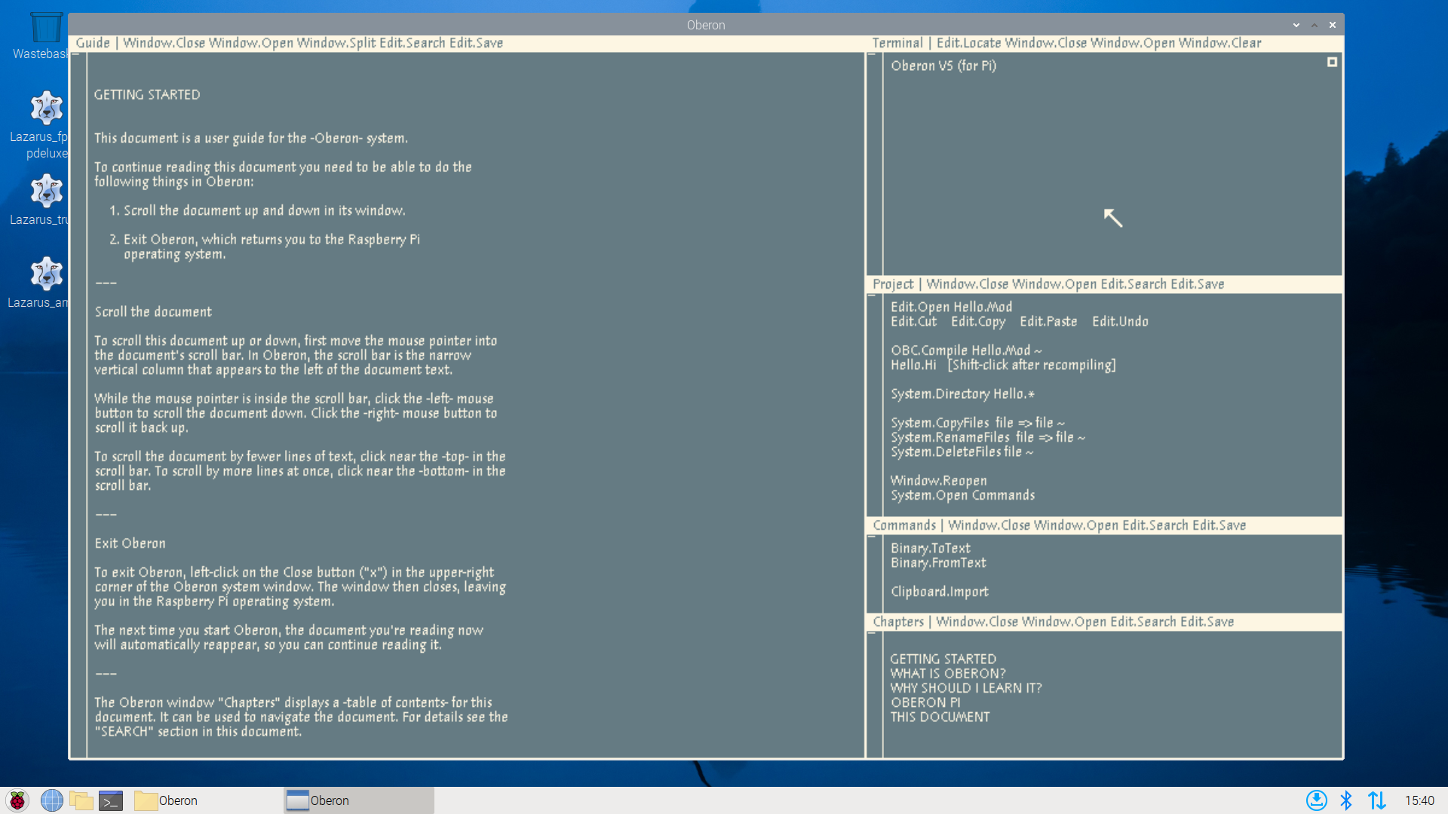Launch the web browser from the taskbar
Screen dimensions: 1448x814
coord(51,800)
